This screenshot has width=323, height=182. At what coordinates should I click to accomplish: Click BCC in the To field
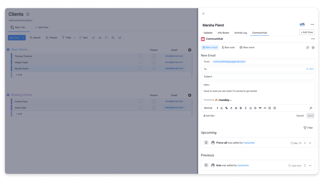pyautogui.click(x=312, y=69)
